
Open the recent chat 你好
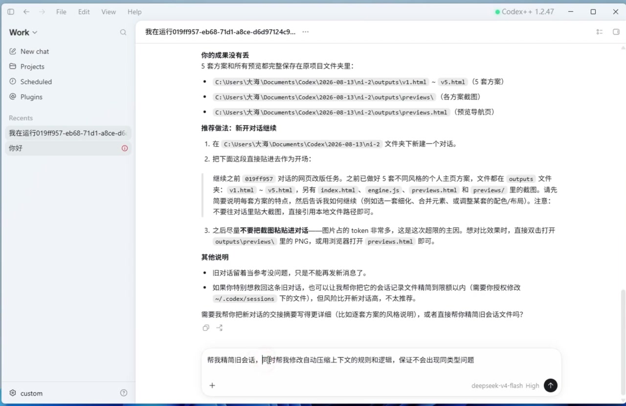click(68, 148)
